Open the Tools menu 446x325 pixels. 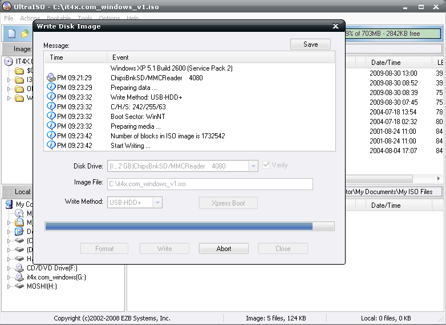point(85,18)
